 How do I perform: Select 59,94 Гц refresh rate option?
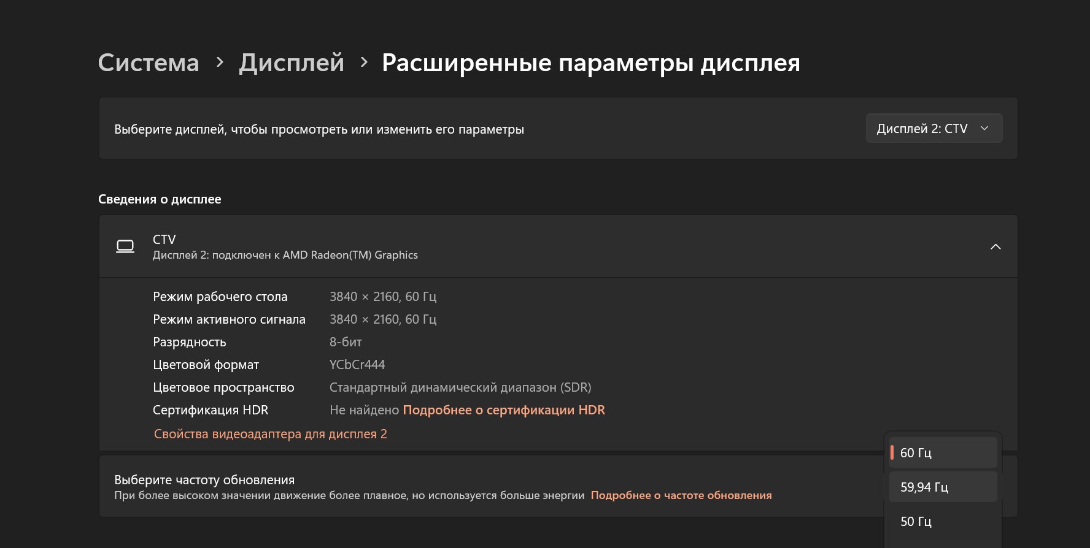[943, 487]
